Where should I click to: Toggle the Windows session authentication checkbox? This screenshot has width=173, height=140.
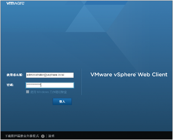point(28,92)
